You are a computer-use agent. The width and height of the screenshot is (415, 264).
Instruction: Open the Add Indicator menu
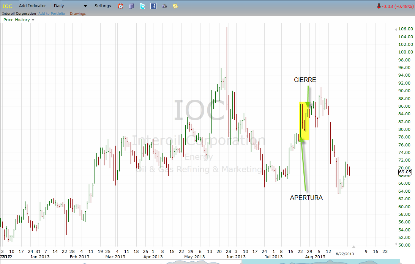(x=33, y=6)
